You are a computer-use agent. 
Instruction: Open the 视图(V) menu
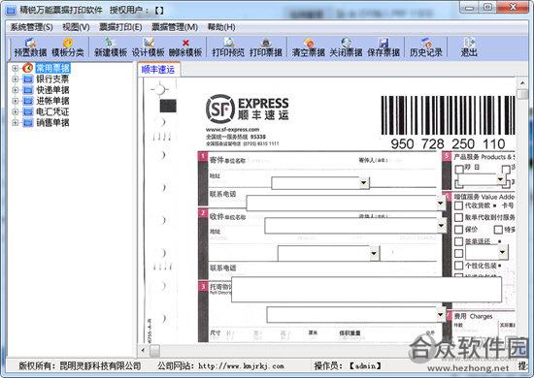click(x=76, y=27)
